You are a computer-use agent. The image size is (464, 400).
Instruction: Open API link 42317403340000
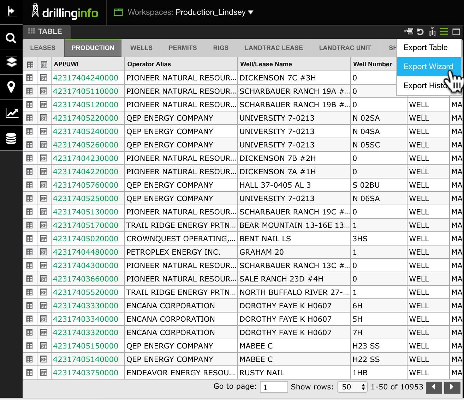coord(85,319)
